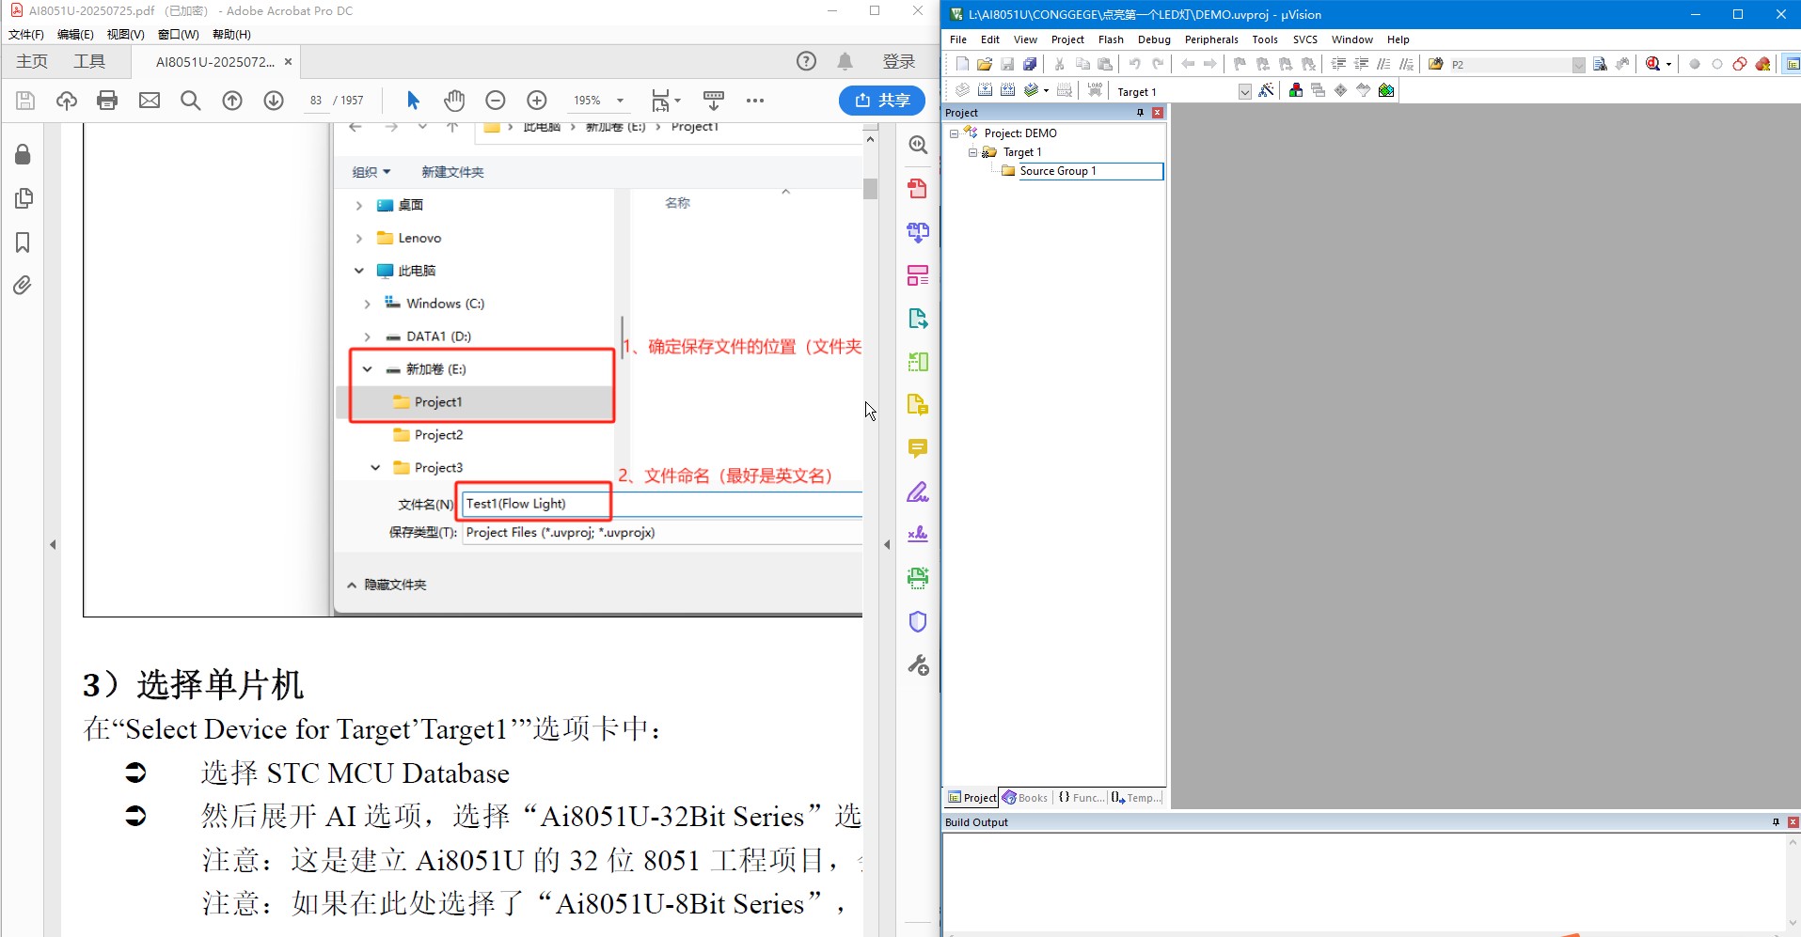Screen dimensions: 1801x937
Task: Toggle auto-hide pin on Build Output
Action: (x=1777, y=822)
